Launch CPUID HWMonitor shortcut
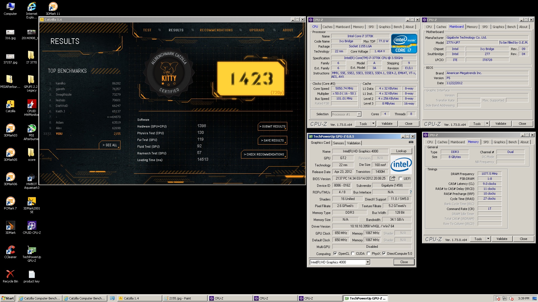Screen dimensions: 538x302 point(31,108)
